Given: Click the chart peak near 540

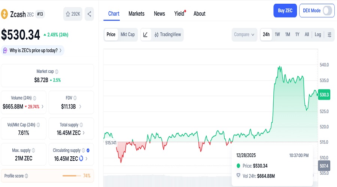Looking at the screenshot, I should pyautogui.click(x=280, y=67).
